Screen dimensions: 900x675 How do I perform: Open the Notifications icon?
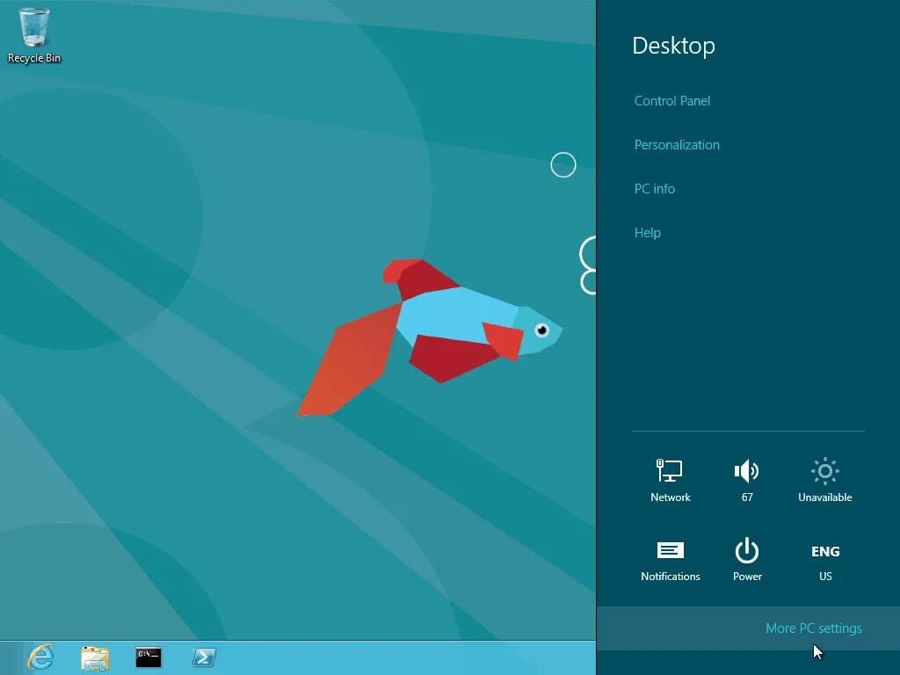point(670,560)
